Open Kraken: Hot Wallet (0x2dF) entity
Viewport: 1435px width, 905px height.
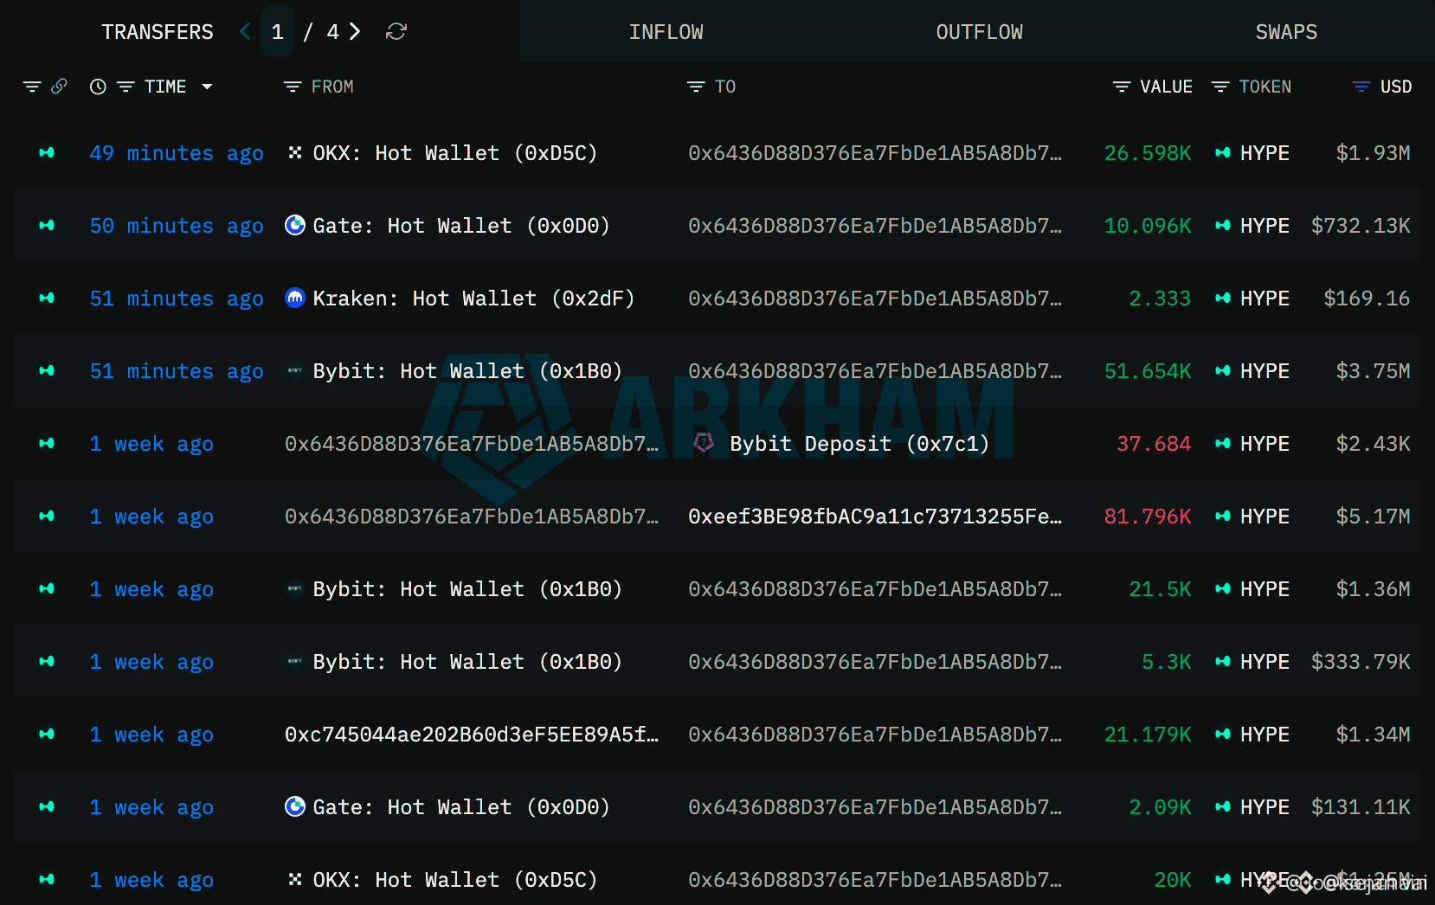pyautogui.click(x=473, y=298)
